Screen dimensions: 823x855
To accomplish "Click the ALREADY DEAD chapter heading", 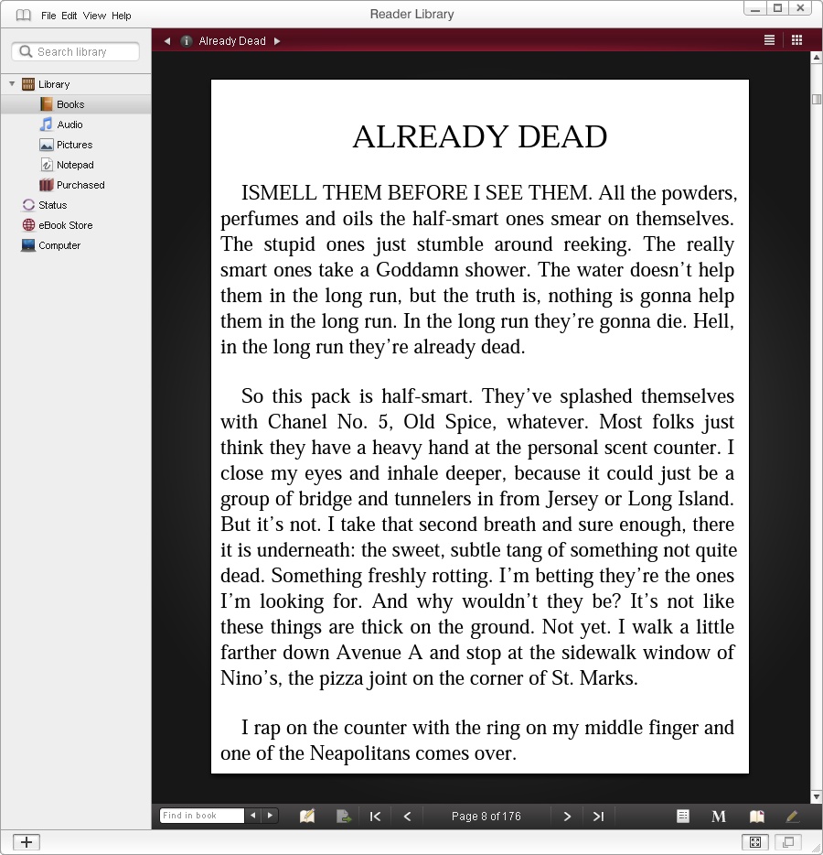I will [x=480, y=136].
